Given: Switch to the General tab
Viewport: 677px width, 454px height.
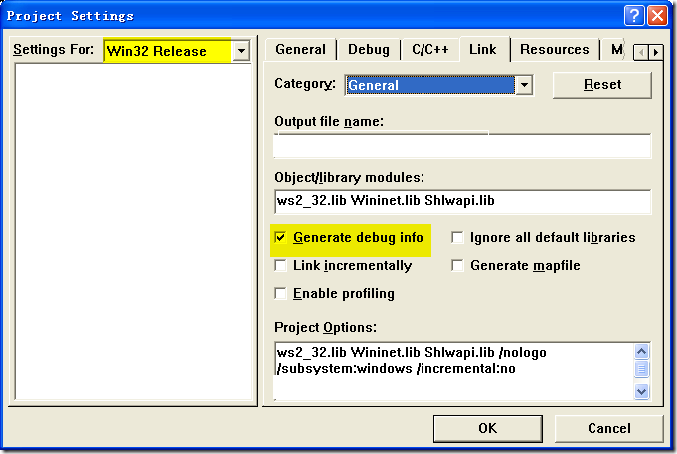Looking at the screenshot, I should coord(300,50).
